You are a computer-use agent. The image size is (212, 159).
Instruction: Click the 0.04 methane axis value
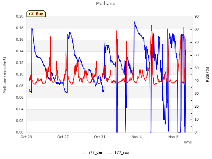tap(20, 109)
